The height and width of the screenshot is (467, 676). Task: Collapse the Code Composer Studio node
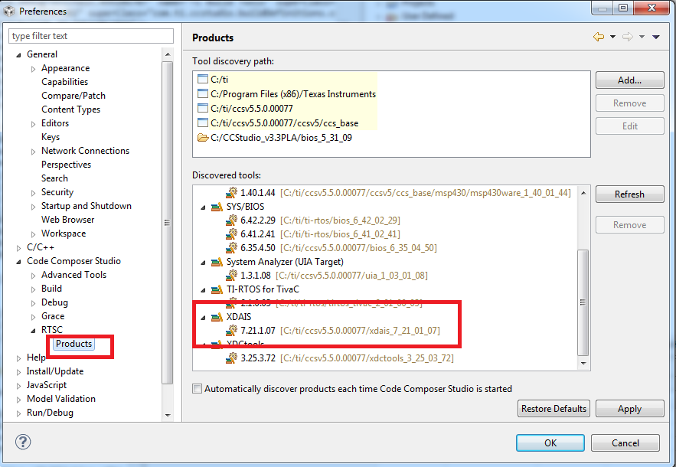18,261
